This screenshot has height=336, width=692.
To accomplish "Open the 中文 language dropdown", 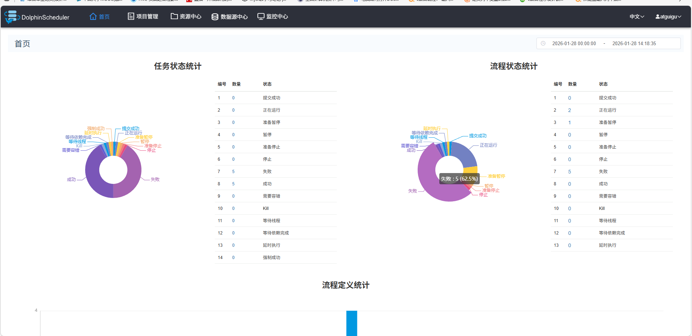I will (636, 16).
